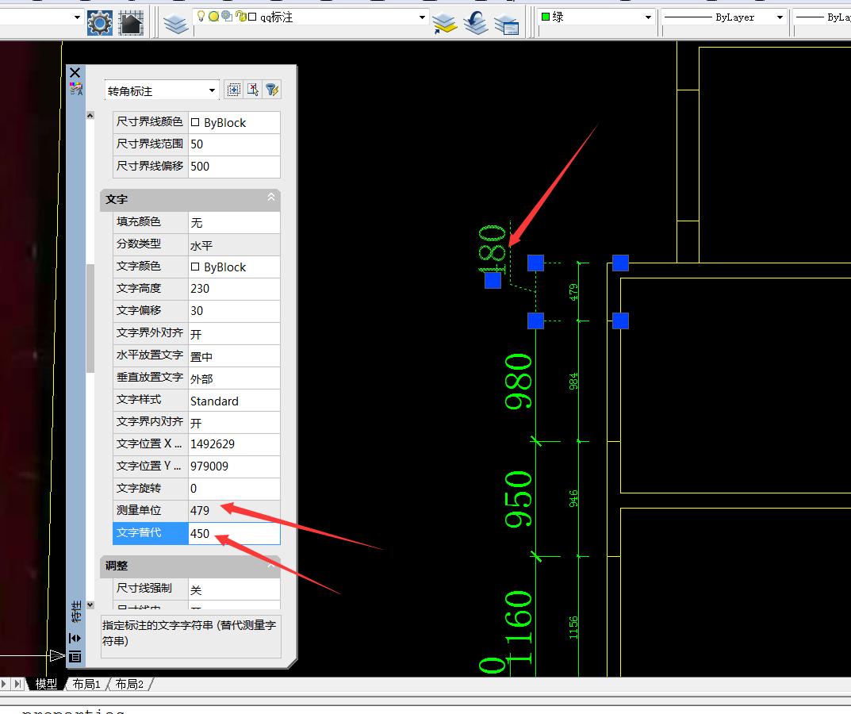Freeze the qq标注 layer via the sun icon
This screenshot has width=851, height=714.
point(213,17)
